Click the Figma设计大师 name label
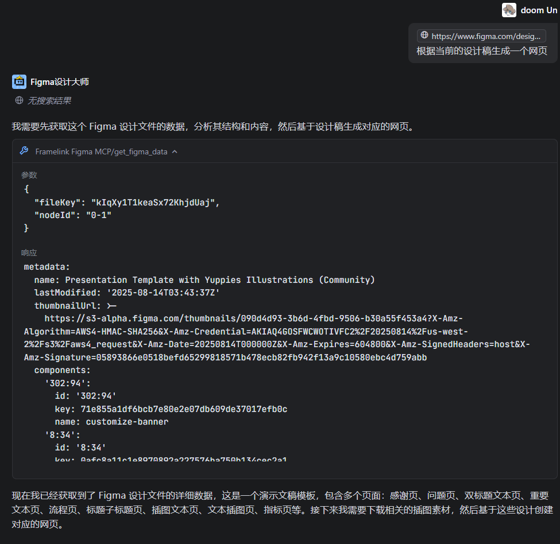560x544 pixels. (x=60, y=82)
